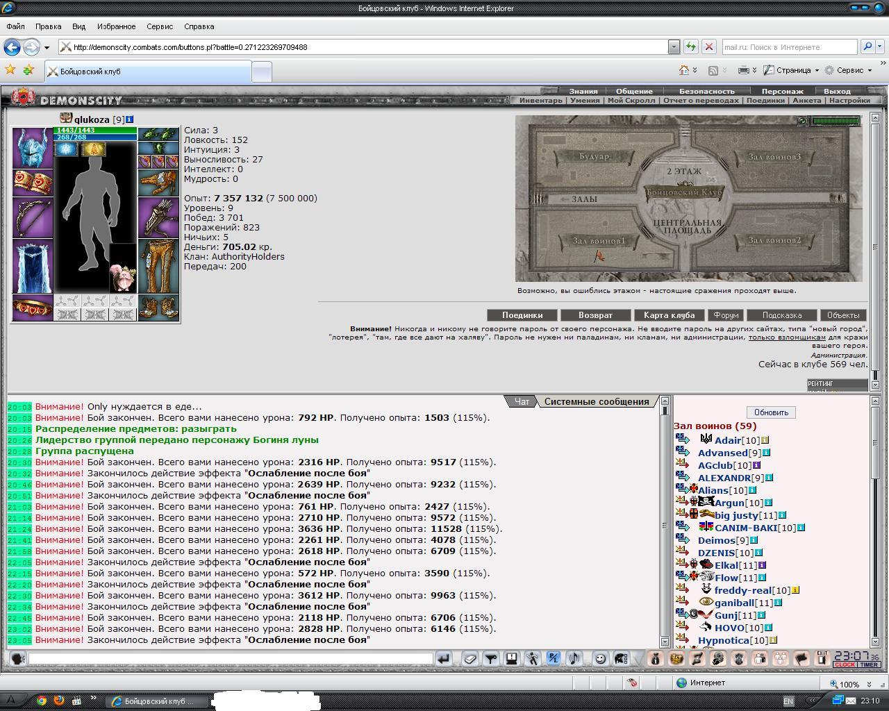The image size is (889, 711).
Task: Open recent pages dropdown arrow
Action: pos(47,47)
